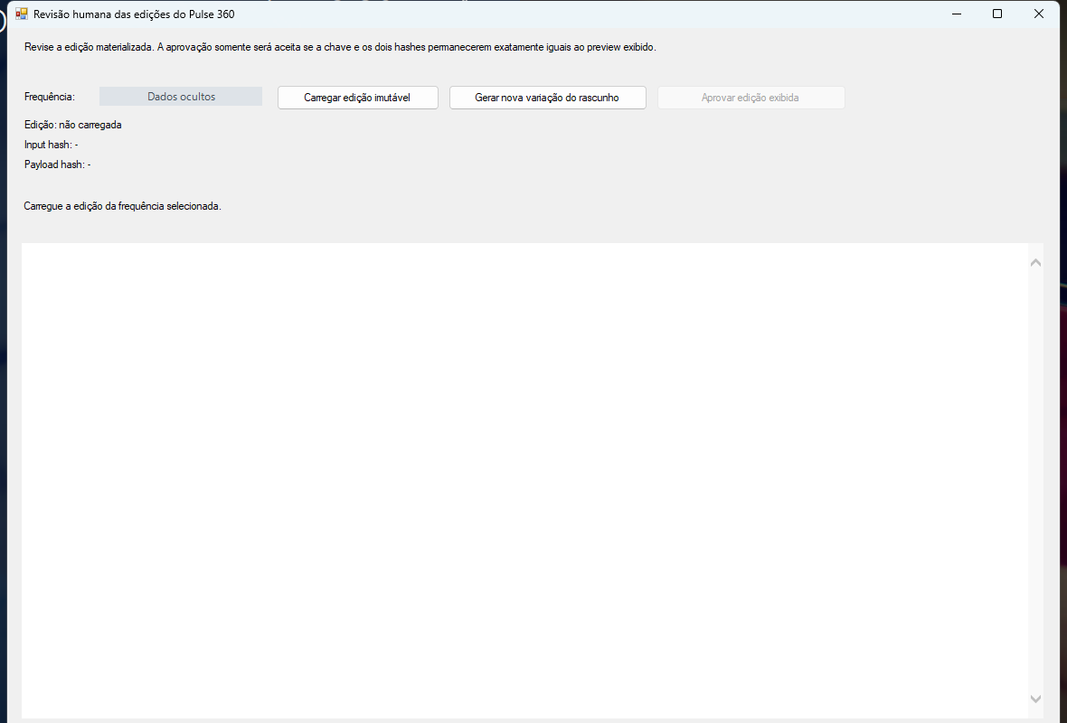The height and width of the screenshot is (723, 1067).
Task: Click the 'Revise a edição materializada' instruction text
Action: tap(340, 47)
